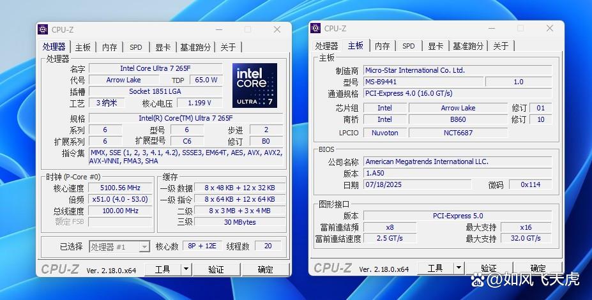Click core speed 5100.56 MHz
592x300 pixels.
point(120,188)
